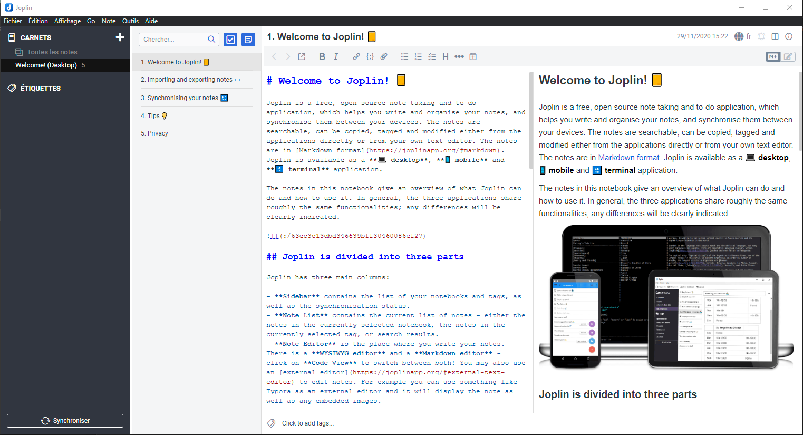Click the tag icon below editor
Image resolution: width=803 pixels, height=435 pixels.
tap(272, 423)
